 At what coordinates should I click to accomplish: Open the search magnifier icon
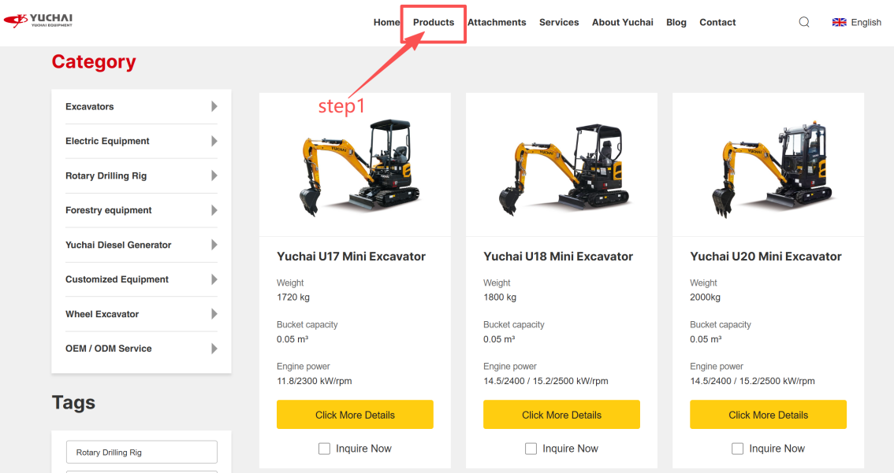point(803,22)
